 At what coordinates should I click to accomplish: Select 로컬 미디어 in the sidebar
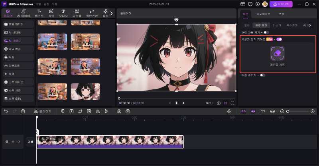18,24
